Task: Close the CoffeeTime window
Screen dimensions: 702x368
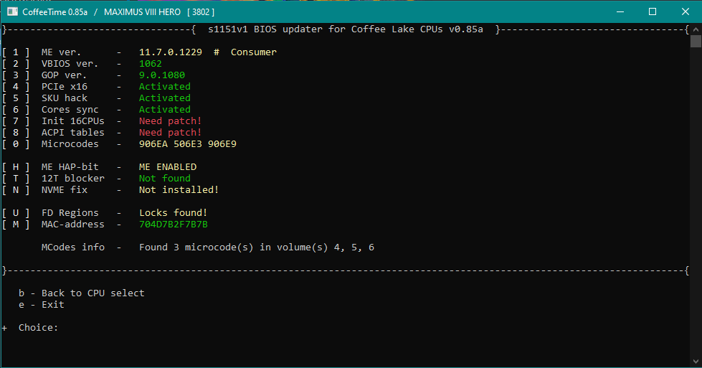Action: pyautogui.click(x=685, y=11)
